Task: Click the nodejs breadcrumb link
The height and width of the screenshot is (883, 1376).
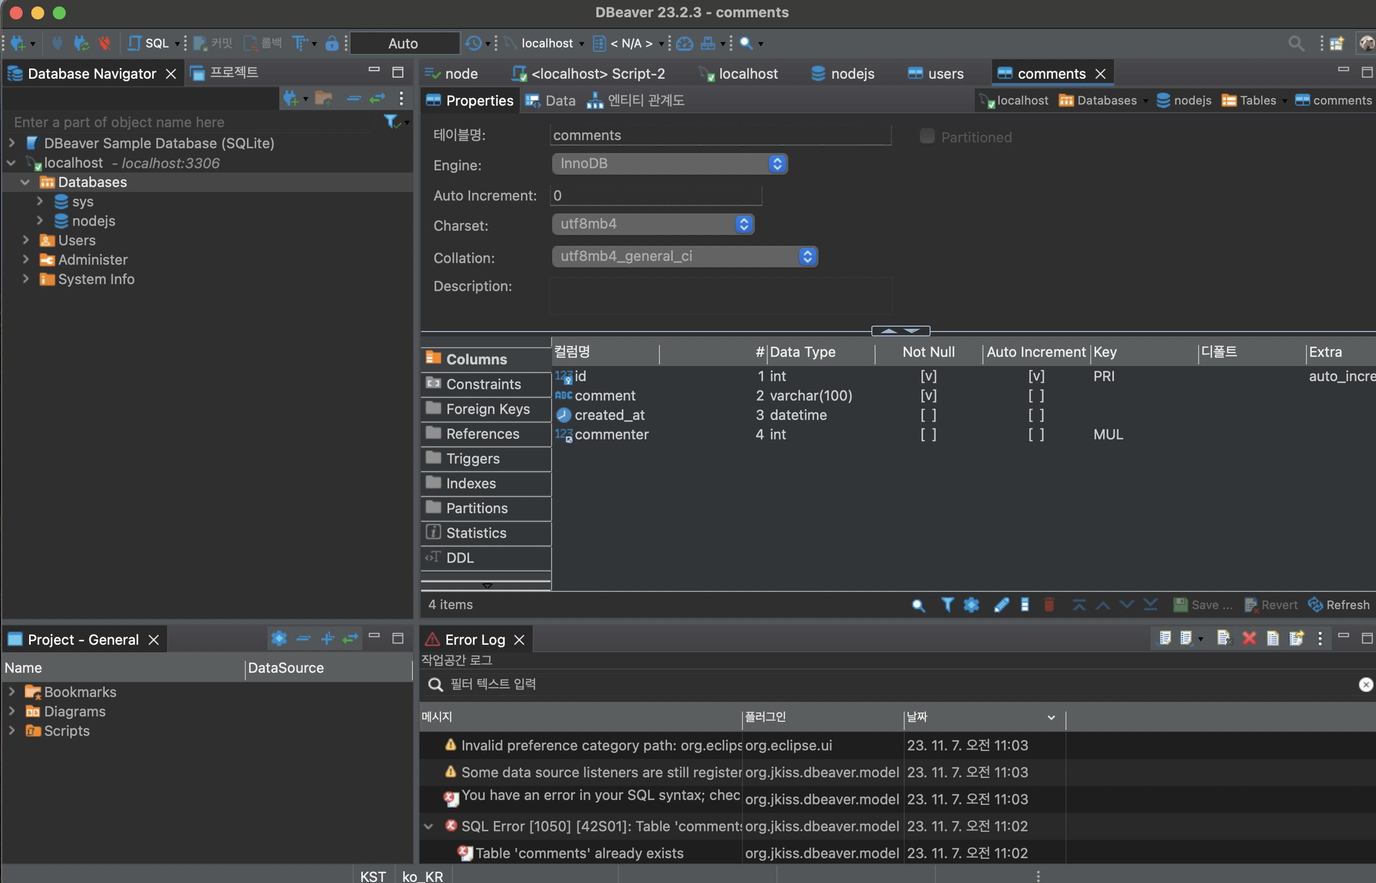Action: [x=1184, y=100]
